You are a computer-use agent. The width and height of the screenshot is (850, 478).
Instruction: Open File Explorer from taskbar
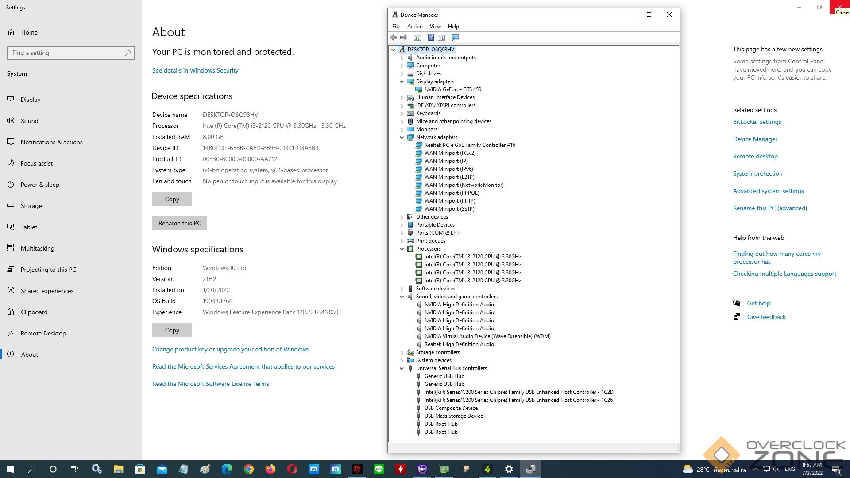click(x=118, y=469)
